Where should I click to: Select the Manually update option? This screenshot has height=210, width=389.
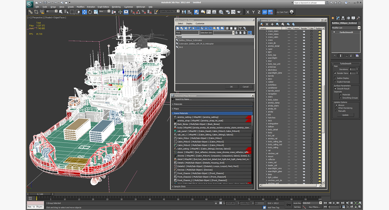coord(336,111)
